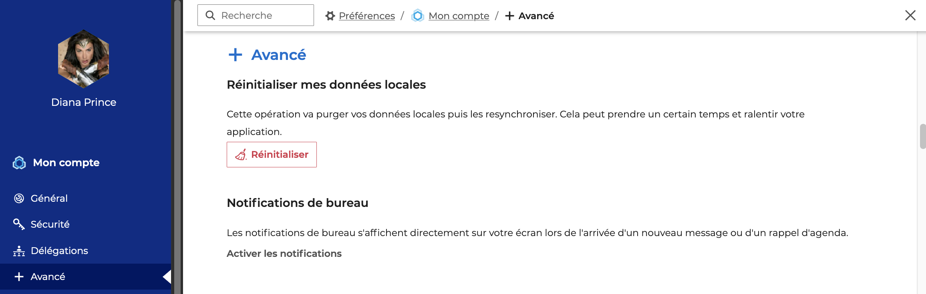The image size is (926, 294).
Task: Open the Sécurité settings section
Action: pos(50,224)
